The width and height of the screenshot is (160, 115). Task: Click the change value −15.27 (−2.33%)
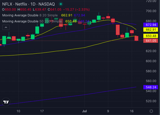tap(76, 10)
